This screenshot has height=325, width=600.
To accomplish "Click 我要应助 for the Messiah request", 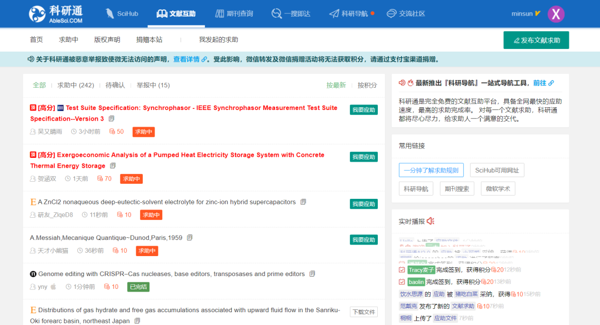I will [x=363, y=239].
